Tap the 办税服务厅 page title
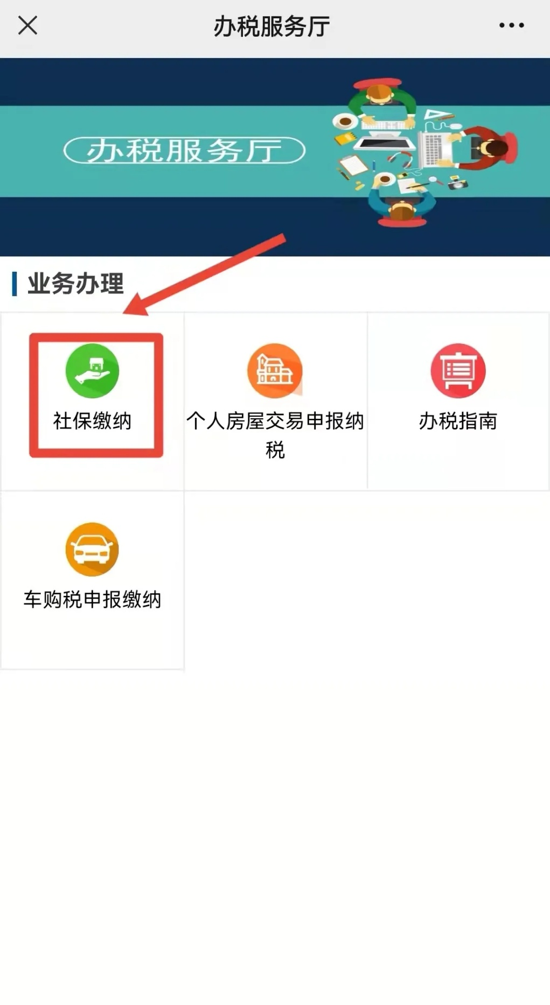This screenshot has height=1005, width=550. (x=272, y=26)
